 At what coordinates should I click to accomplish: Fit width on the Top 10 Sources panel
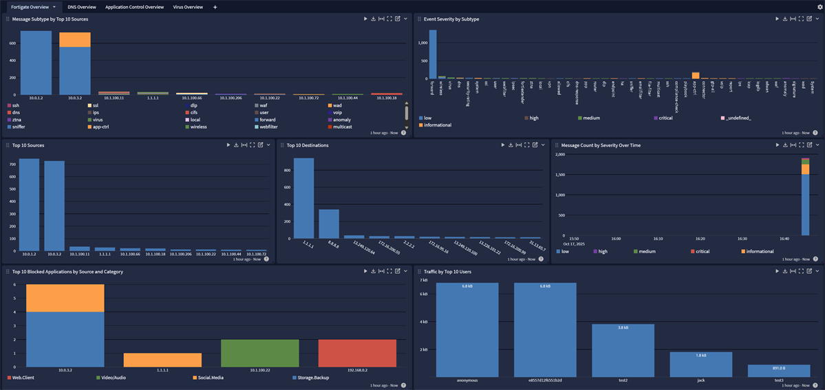point(244,145)
